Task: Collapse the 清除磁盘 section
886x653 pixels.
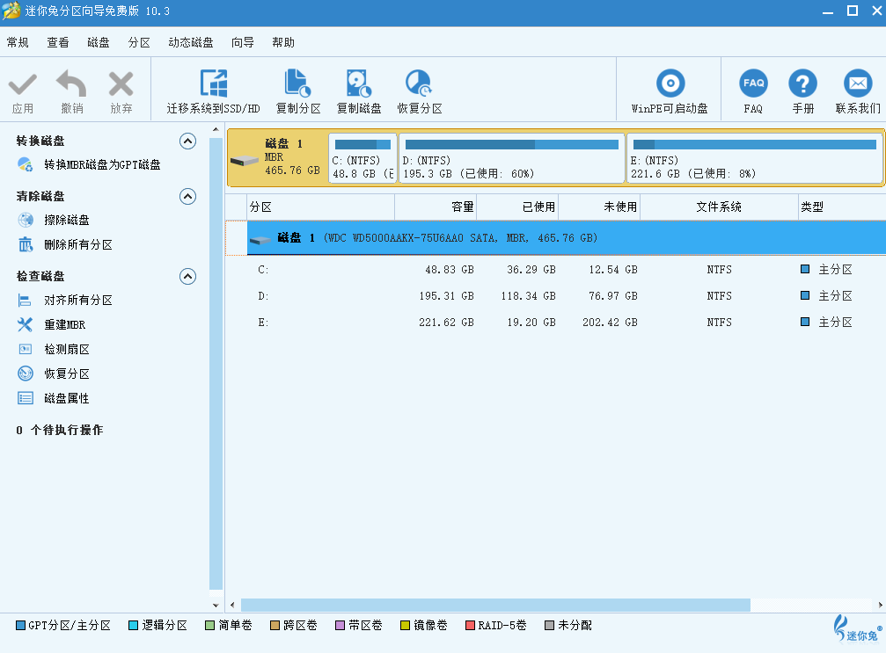Action: [187, 196]
